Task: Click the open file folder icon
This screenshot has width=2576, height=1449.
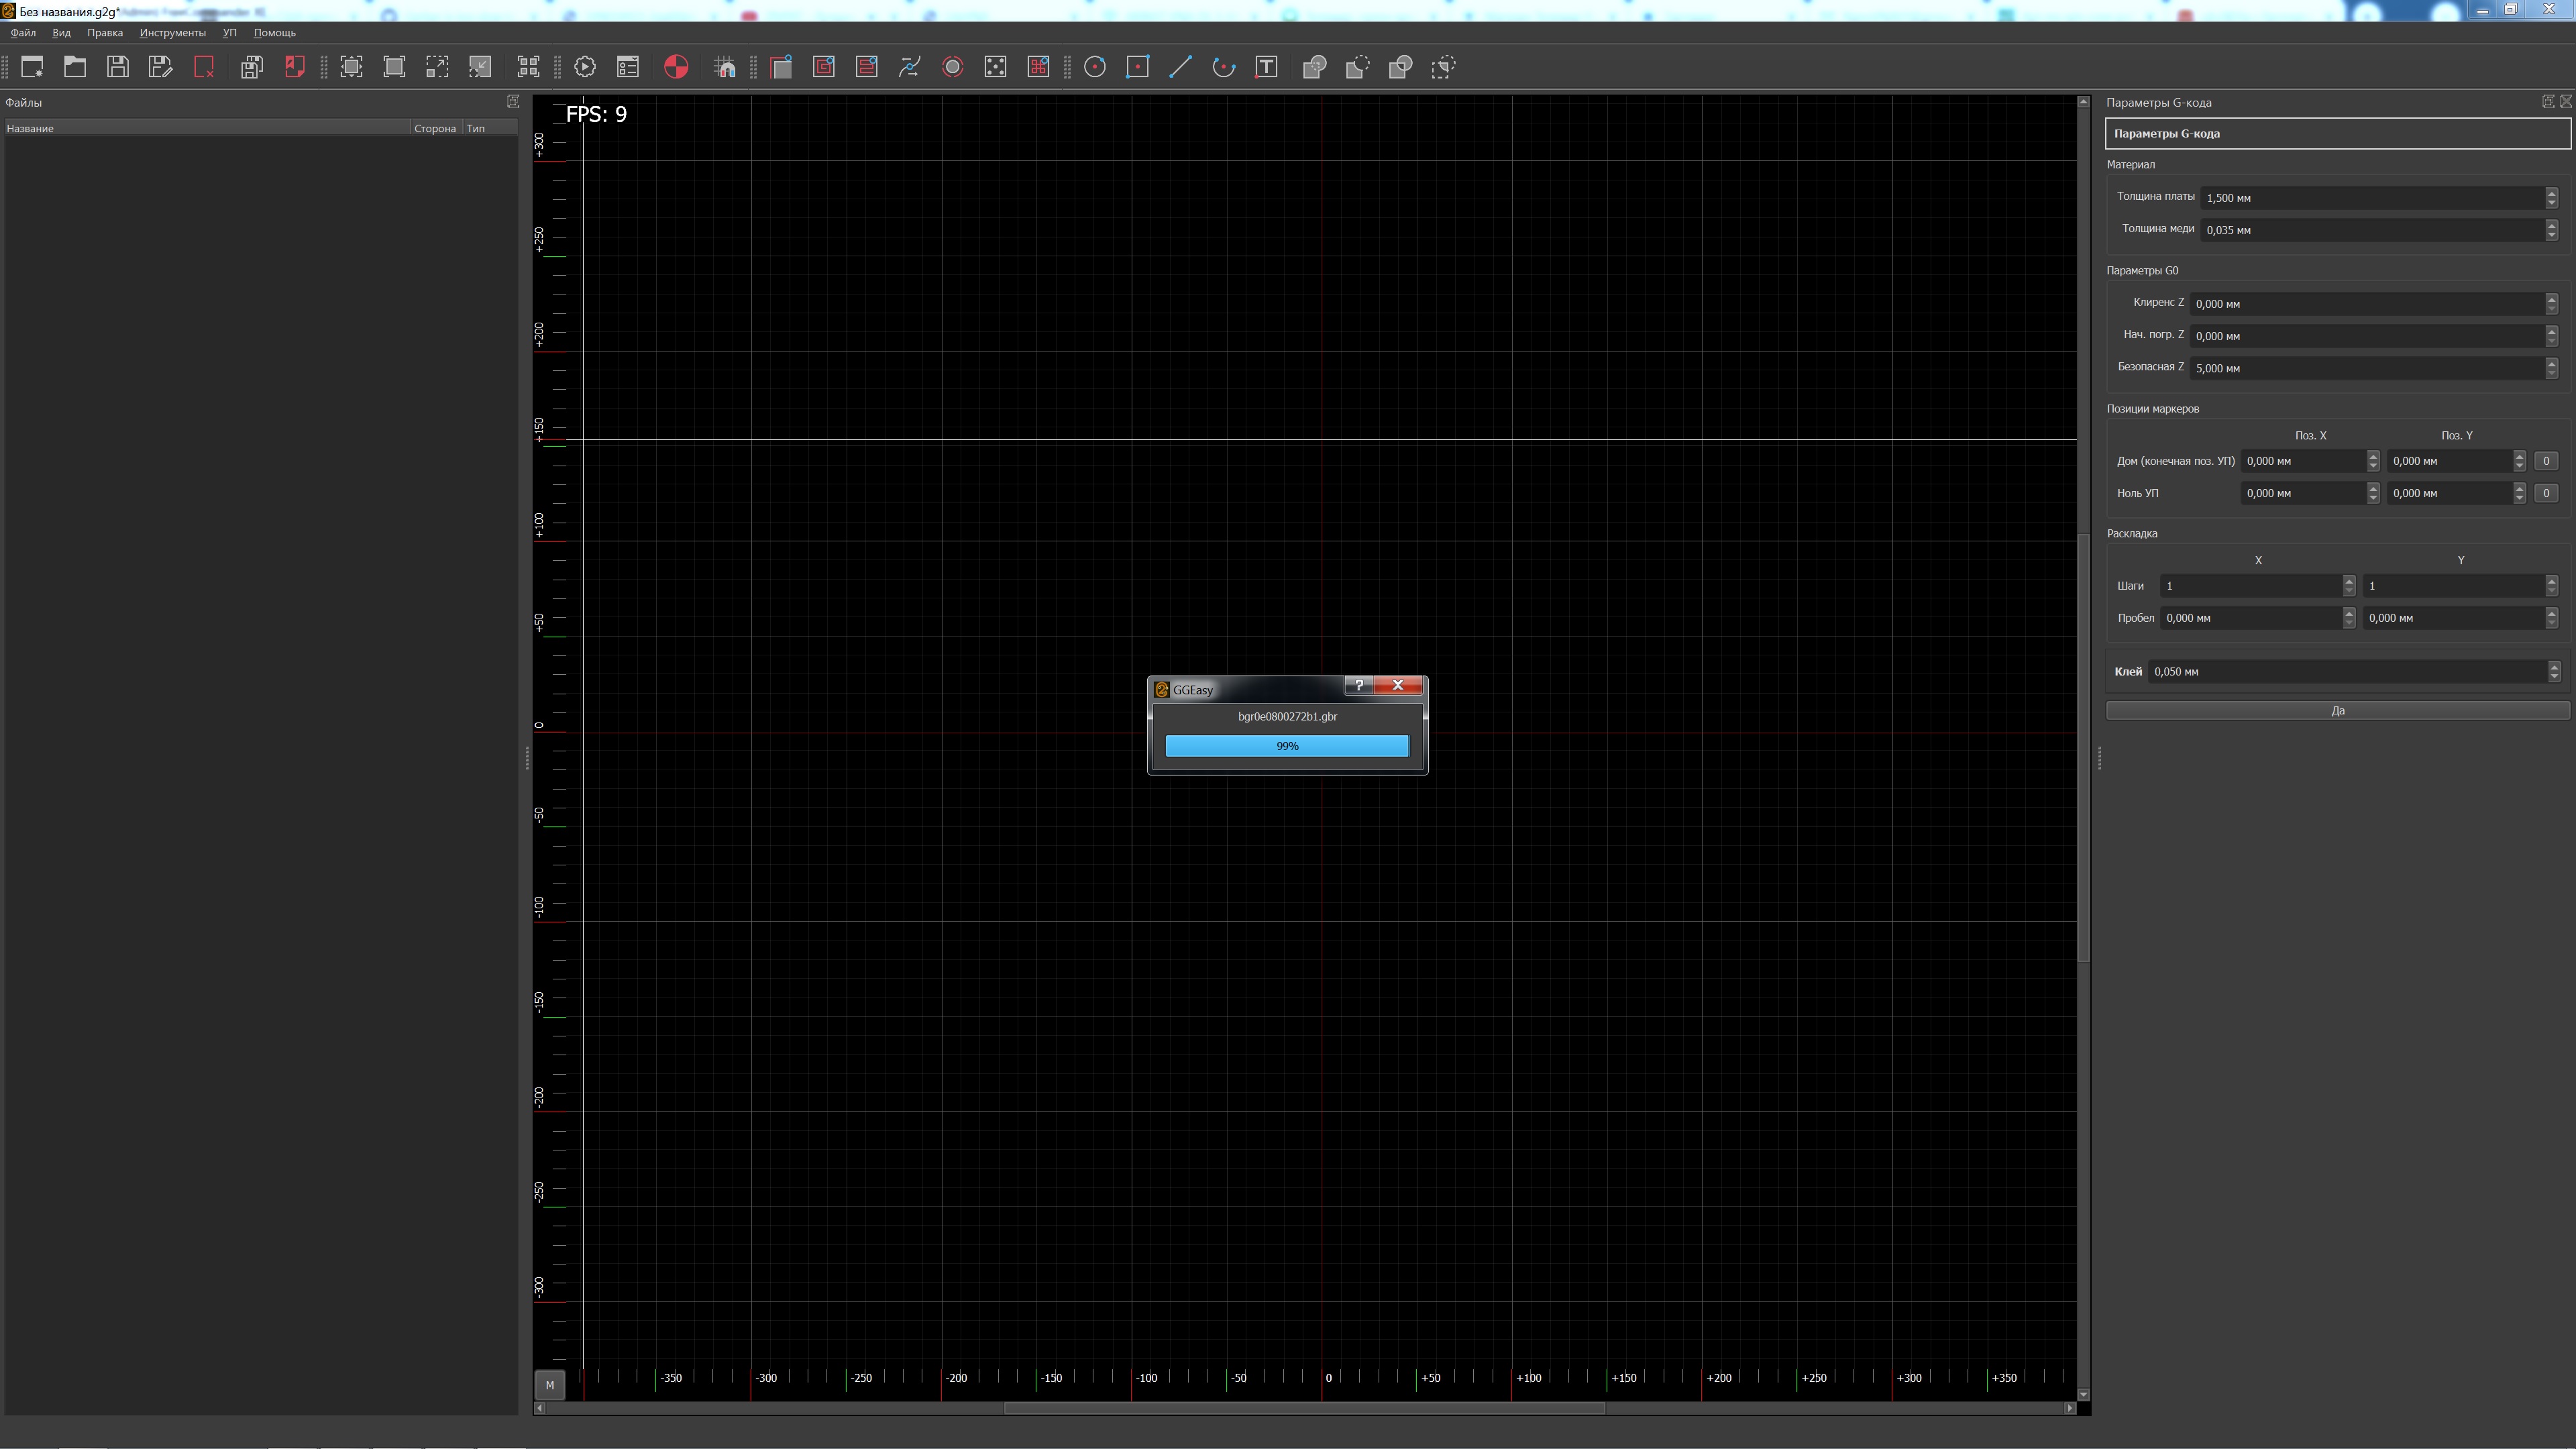Action: (x=75, y=67)
